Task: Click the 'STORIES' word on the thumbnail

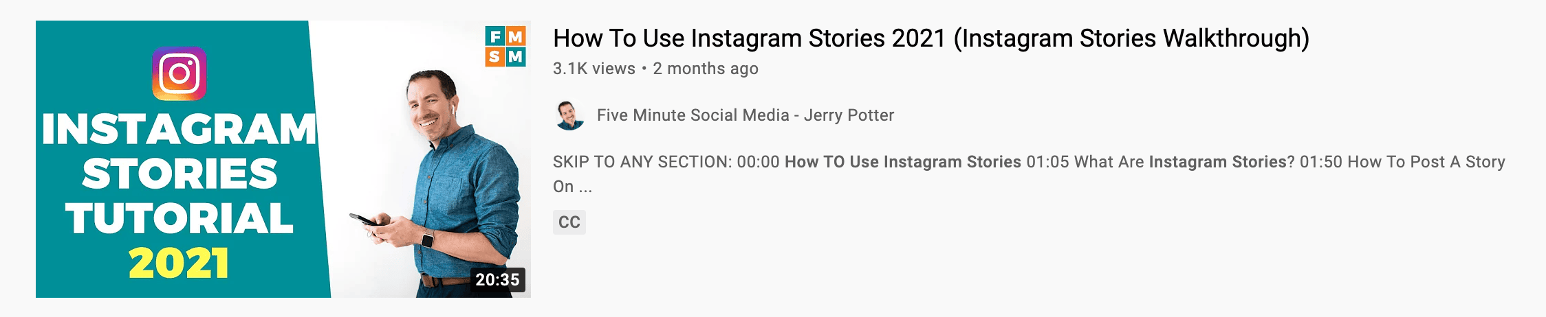Action: click(x=179, y=174)
